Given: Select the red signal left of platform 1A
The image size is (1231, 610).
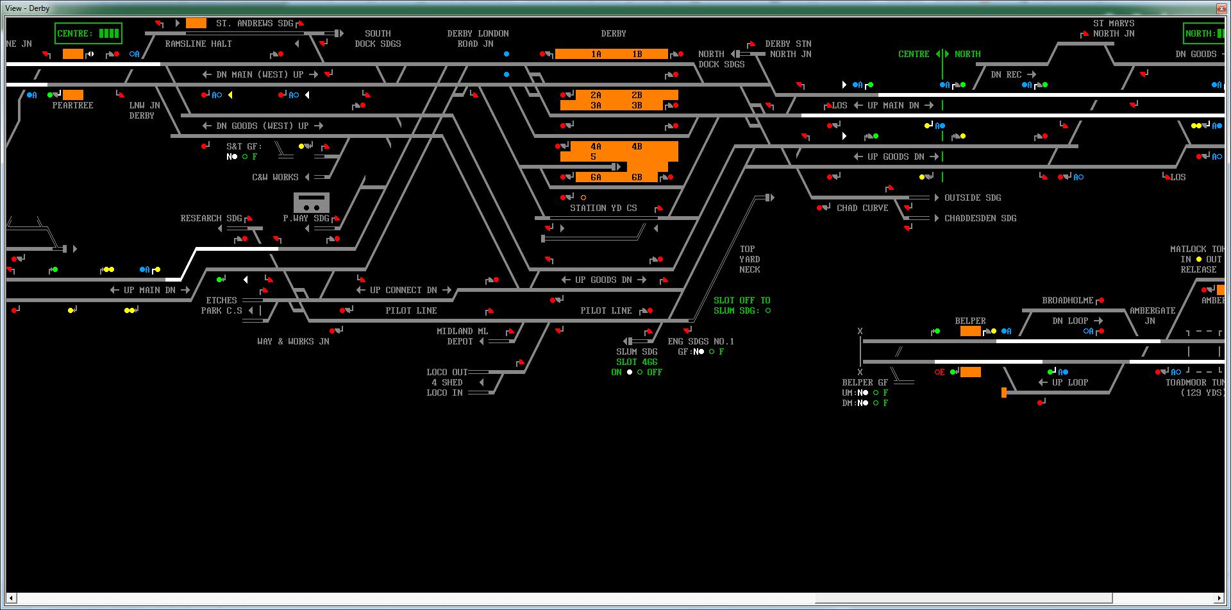Looking at the screenshot, I should pyautogui.click(x=542, y=54).
